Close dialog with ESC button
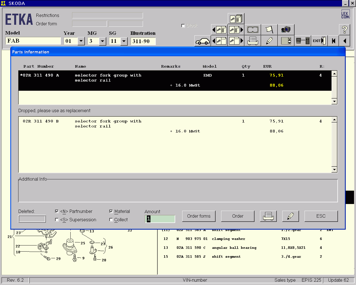The image size is (356, 285). pyautogui.click(x=321, y=216)
